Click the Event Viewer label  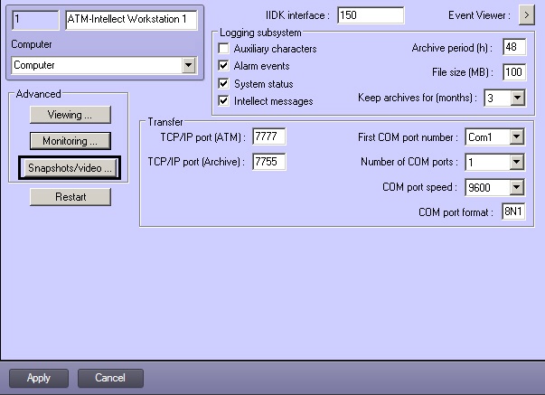(x=479, y=15)
